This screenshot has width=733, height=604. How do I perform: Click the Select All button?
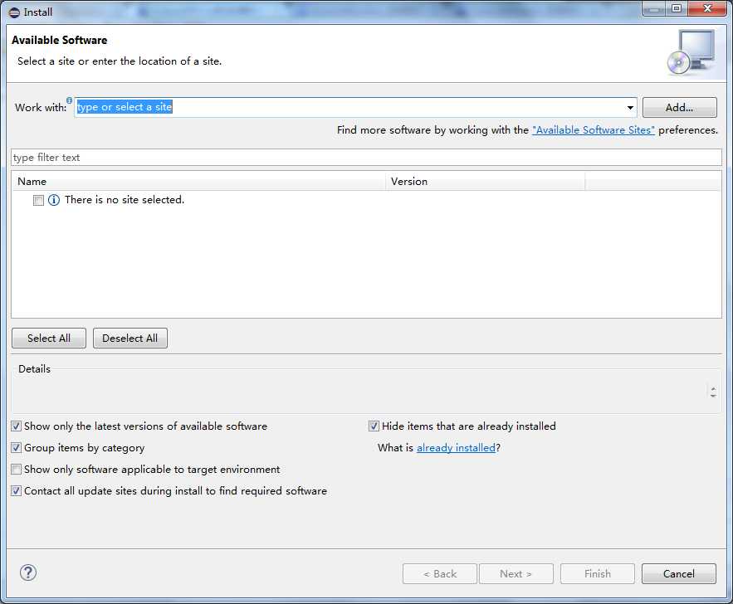pyautogui.click(x=49, y=339)
